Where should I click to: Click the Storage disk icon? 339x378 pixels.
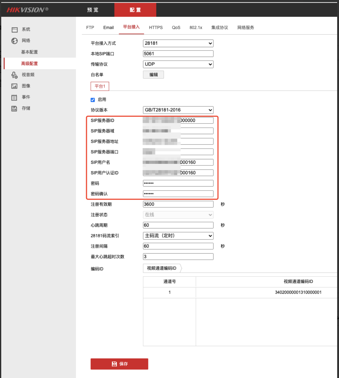click(x=14, y=108)
